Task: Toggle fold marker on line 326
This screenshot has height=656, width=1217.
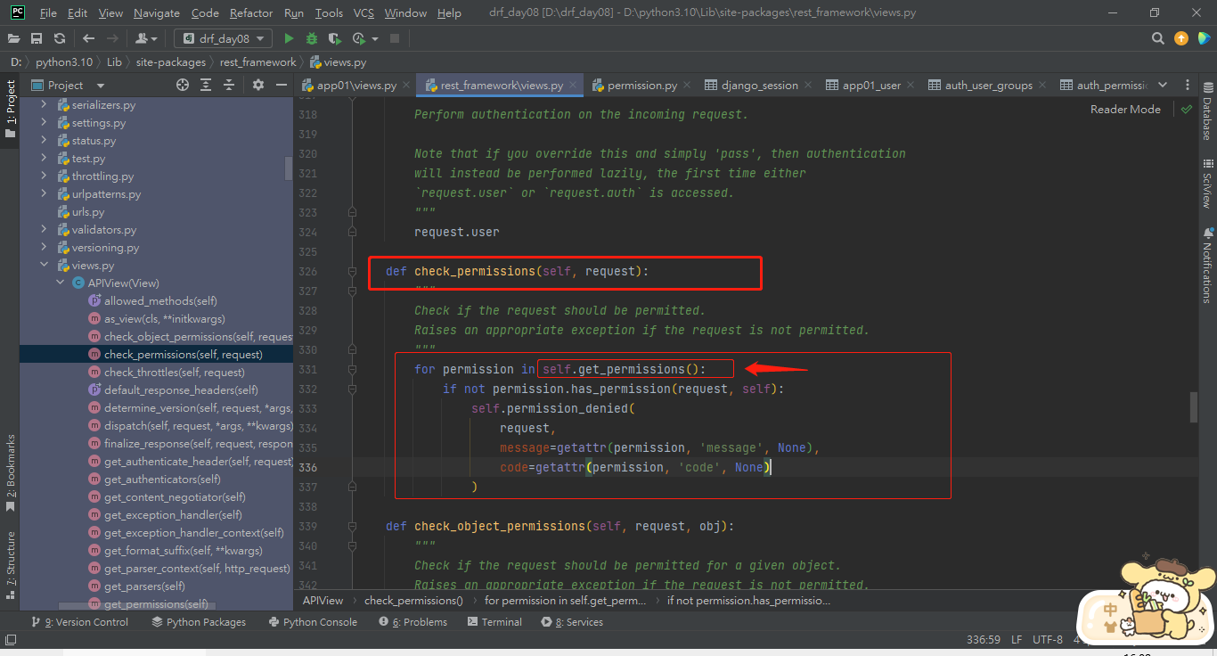Action: pyautogui.click(x=353, y=271)
